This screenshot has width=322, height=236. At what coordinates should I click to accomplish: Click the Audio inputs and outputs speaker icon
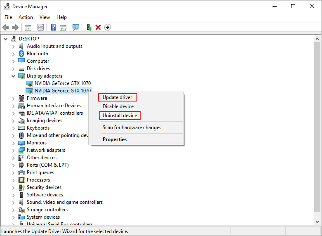click(x=21, y=46)
